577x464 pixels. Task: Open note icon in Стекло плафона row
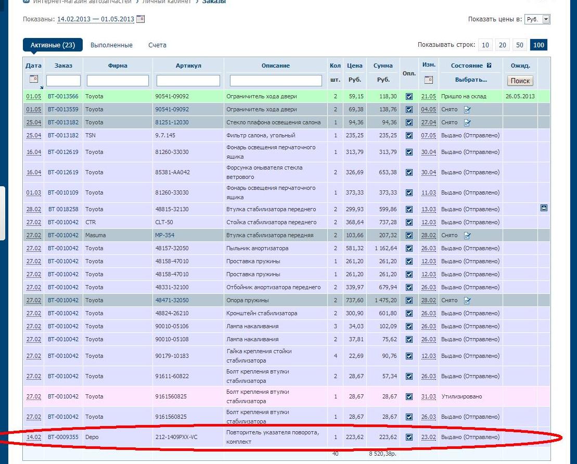pos(467,123)
